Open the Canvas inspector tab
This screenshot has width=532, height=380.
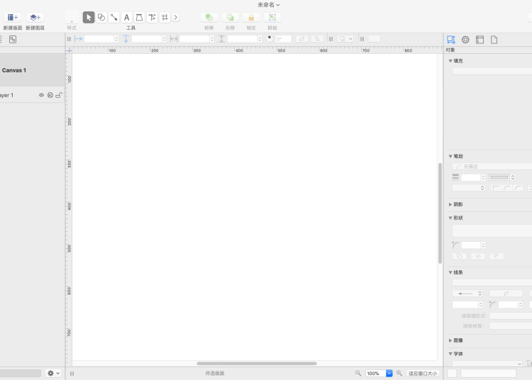480,40
